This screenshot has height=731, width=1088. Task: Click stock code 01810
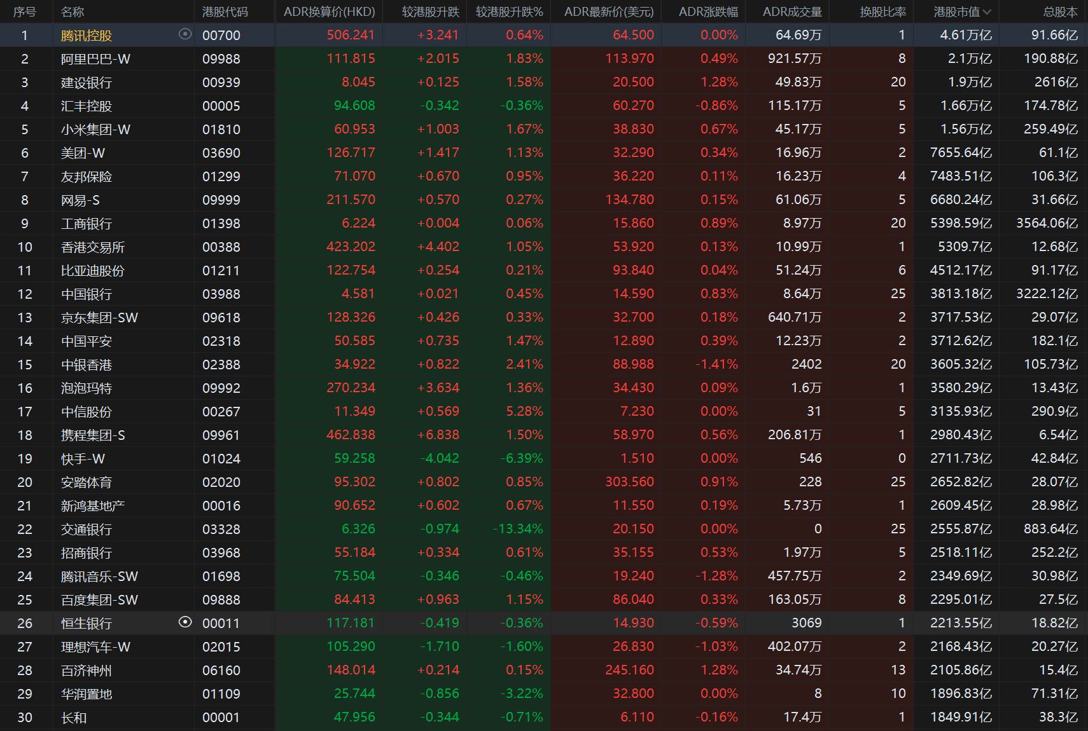click(x=221, y=130)
